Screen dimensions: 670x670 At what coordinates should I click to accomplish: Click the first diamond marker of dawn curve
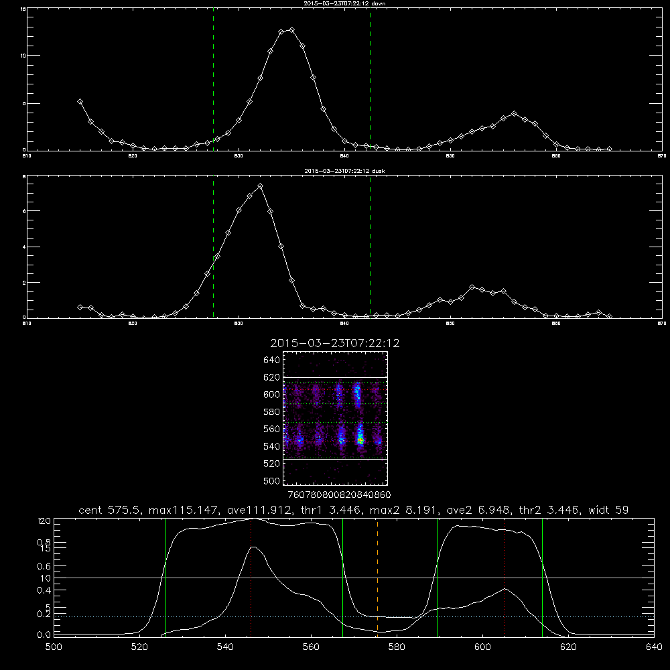click(80, 101)
